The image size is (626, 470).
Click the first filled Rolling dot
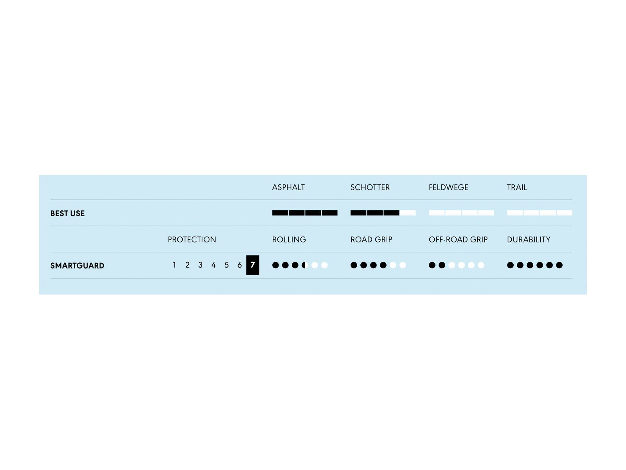pyautogui.click(x=275, y=265)
